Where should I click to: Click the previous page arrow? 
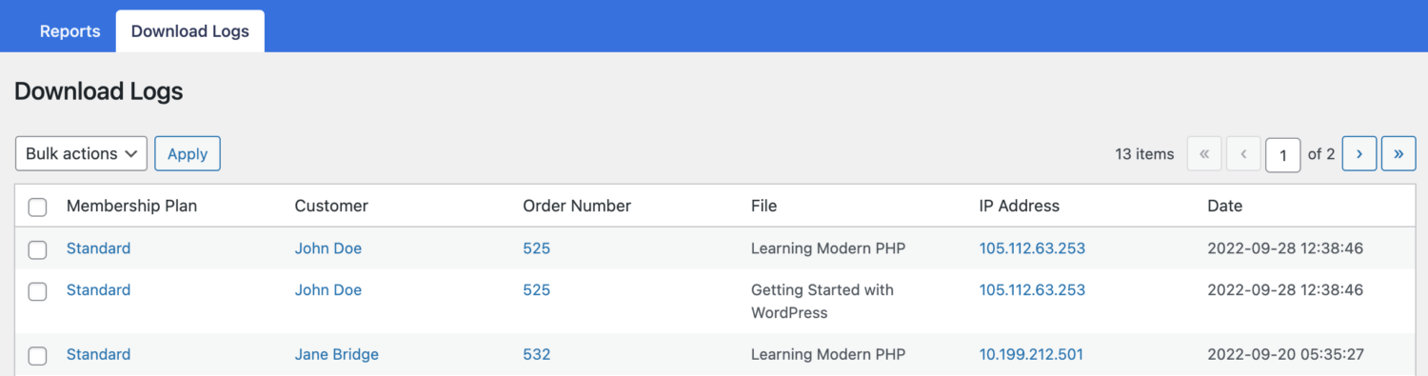[x=1243, y=153]
